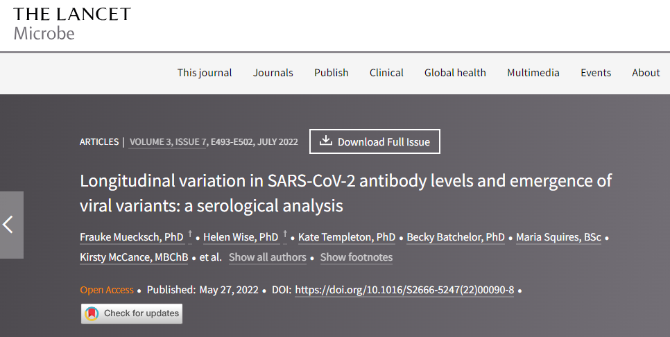Click the Crossmark Check for updates badge
Viewport: 670px width, 337px height.
click(132, 313)
